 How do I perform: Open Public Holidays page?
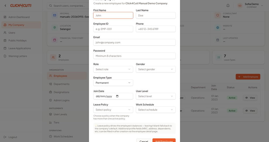(21, 41)
